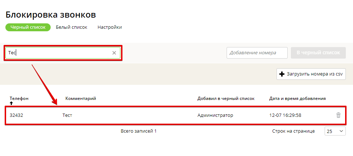Click the Тест comment cell
Viewport: 353px width, 156px height.
pos(67,115)
